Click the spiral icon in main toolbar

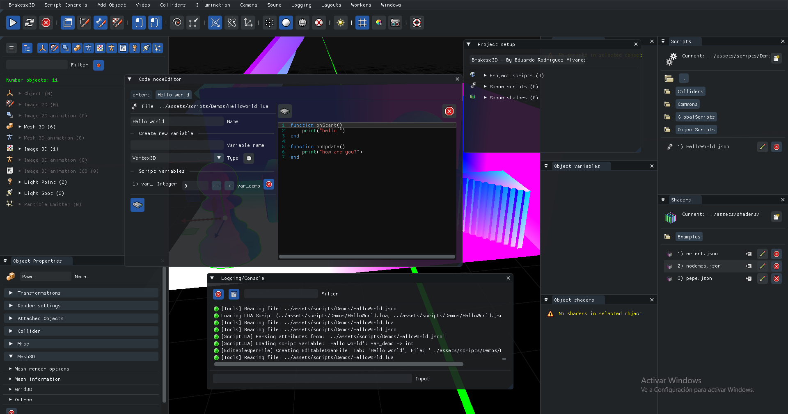click(x=177, y=23)
